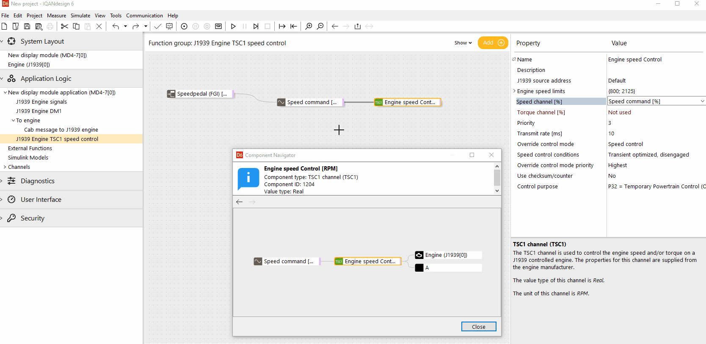Screen dimensions: 706x344
Task: Open the Speed channel value dropdown
Action: point(702,101)
